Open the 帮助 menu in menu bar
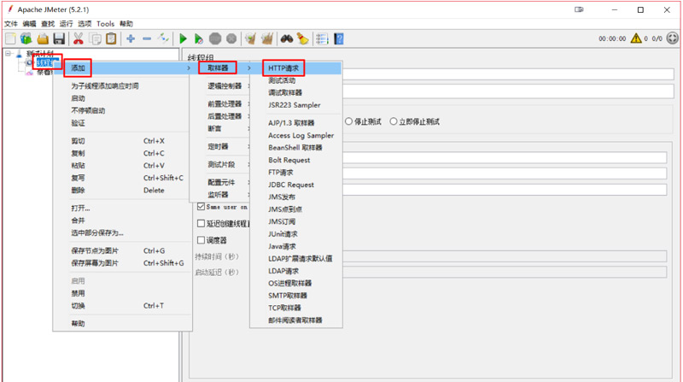 [126, 24]
